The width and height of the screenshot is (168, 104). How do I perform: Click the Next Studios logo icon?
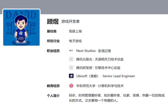(71, 51)
